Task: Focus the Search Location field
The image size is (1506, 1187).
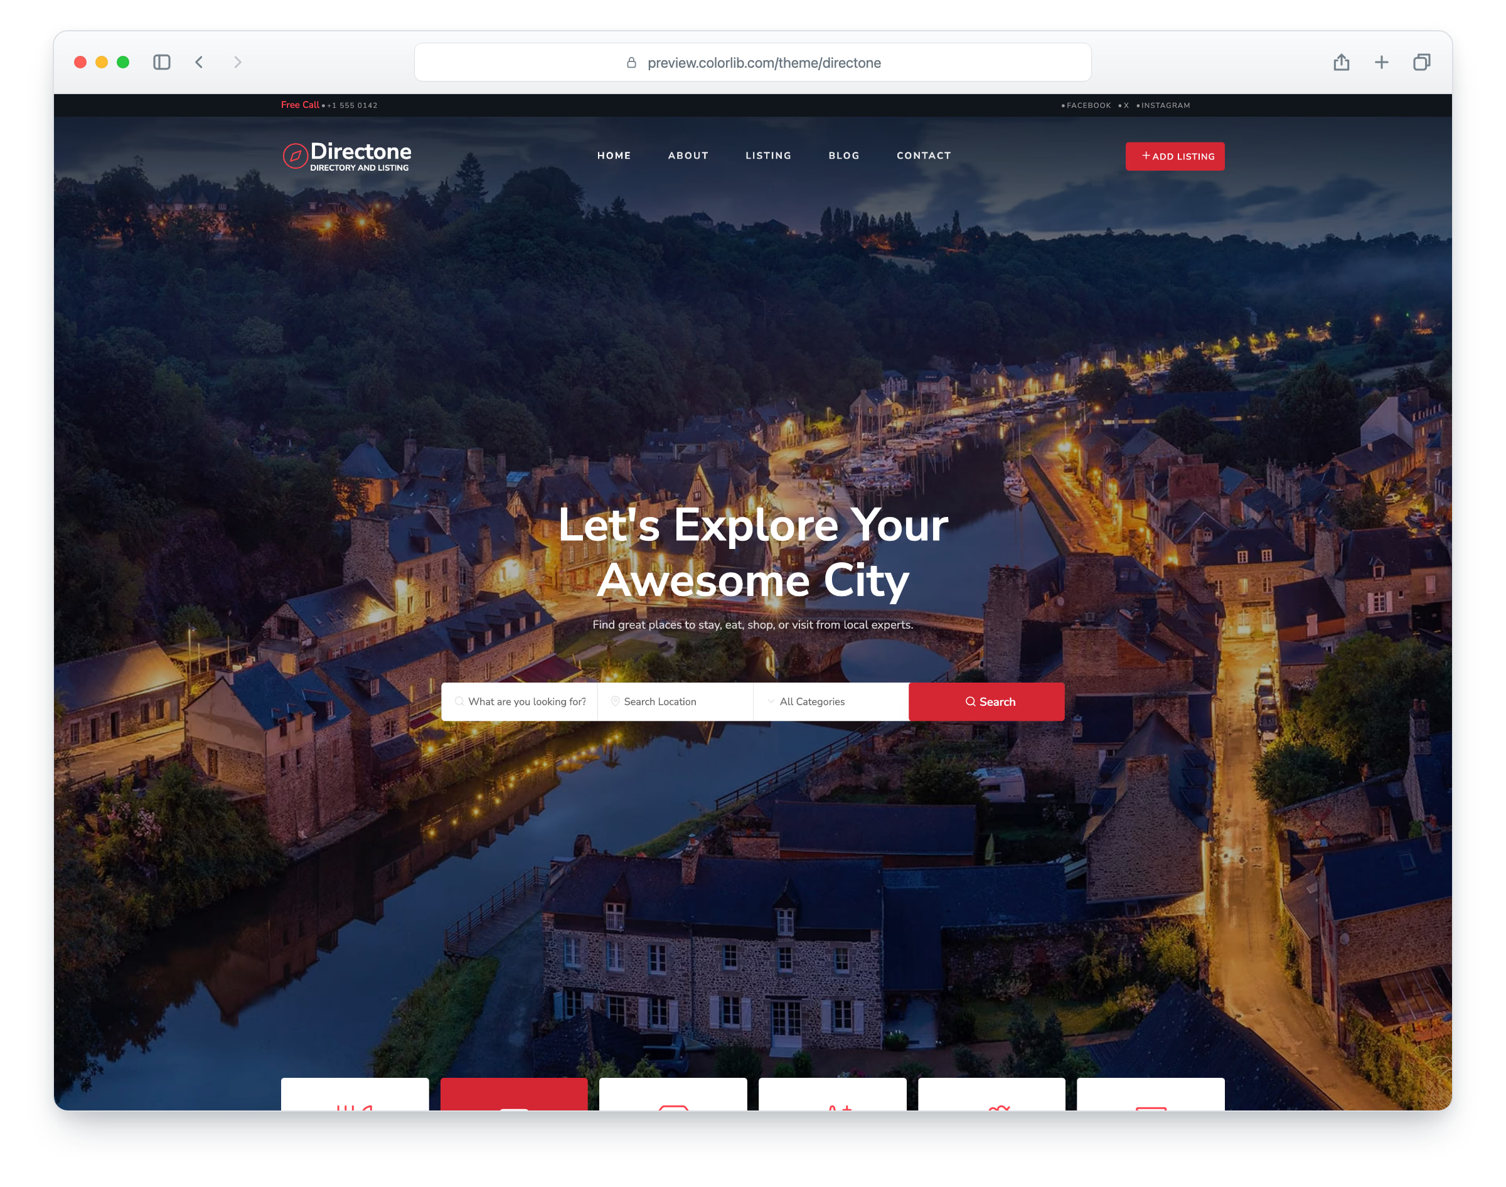Action: tap(675, 701)
